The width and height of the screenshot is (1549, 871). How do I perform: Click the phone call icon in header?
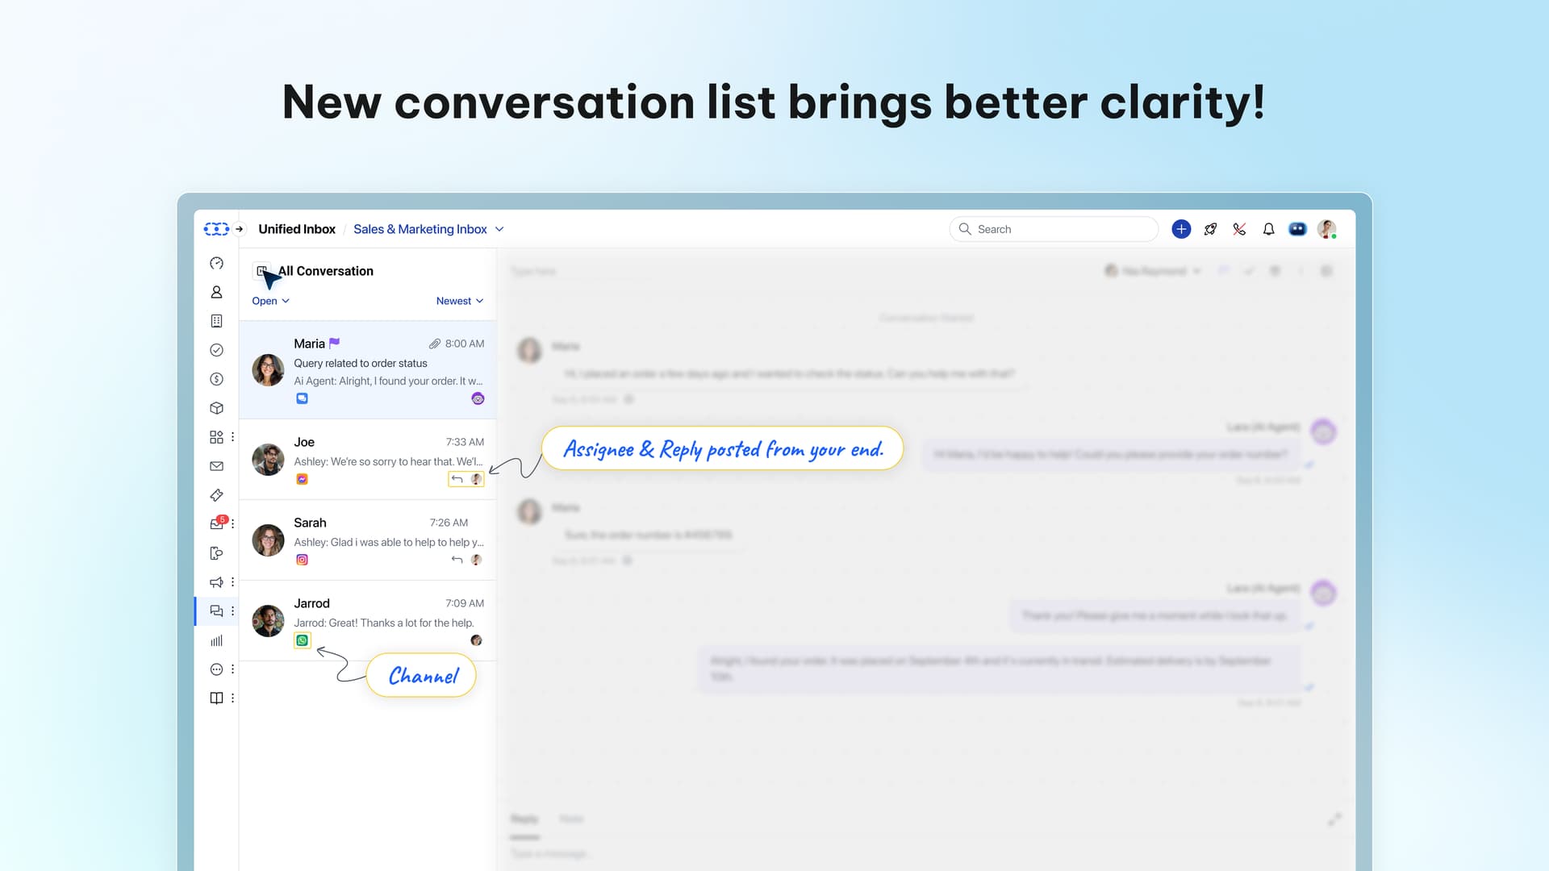(1239, 229)
